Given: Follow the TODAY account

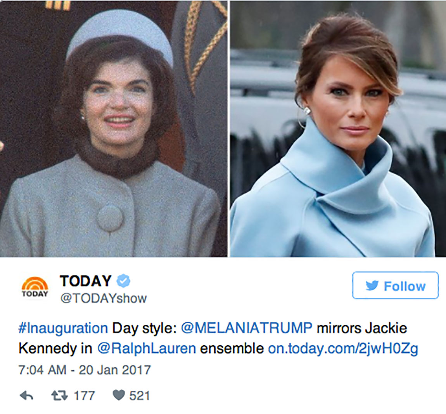Looking at the screenshot, I should pyautogui.click(x=395, y=286).
